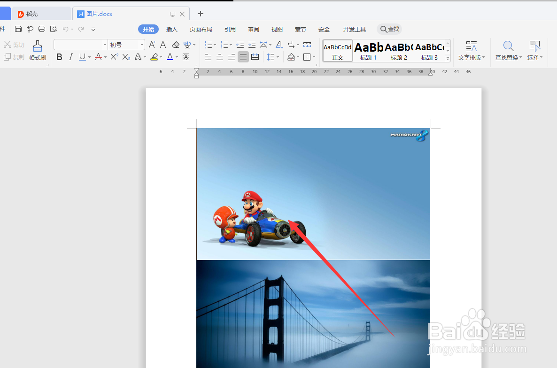
Task: Apply Subscript X₂ formatting
Action: [x=126, y=57]
